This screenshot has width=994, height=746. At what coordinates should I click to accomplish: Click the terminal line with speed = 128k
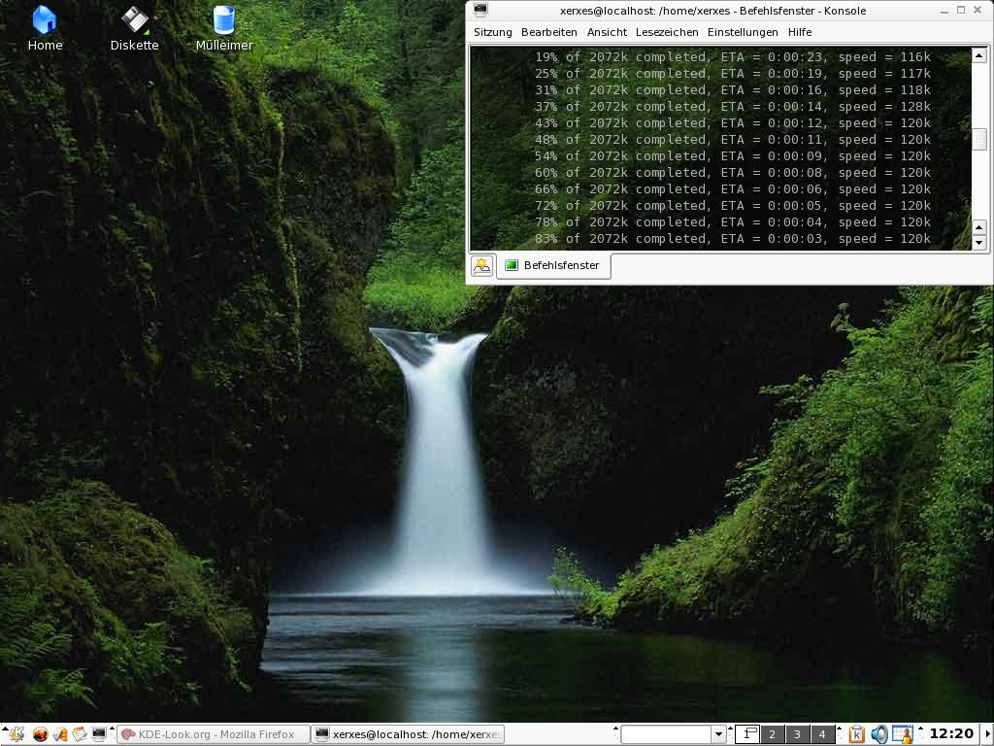coord(732,107)
